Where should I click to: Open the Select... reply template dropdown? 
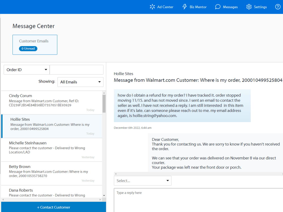143,181
